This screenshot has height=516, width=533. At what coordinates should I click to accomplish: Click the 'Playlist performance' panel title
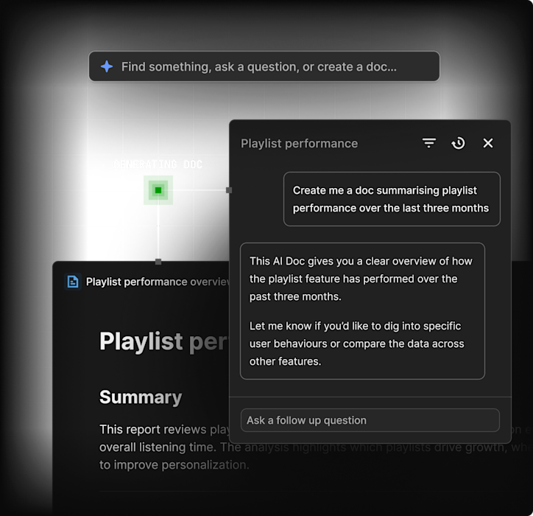click(x=299, y=143)
